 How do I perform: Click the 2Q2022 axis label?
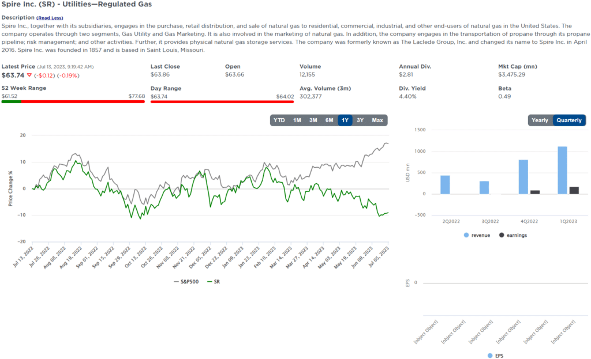pyautogui.click(x=451, y=221)
